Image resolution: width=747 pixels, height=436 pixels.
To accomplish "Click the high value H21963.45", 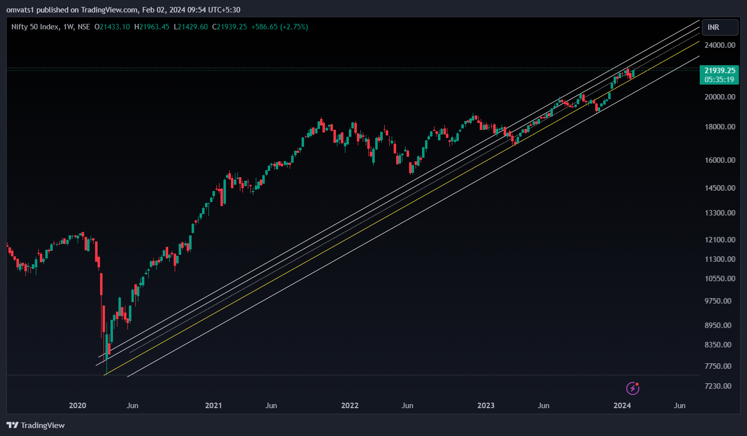I will [152, 27].
